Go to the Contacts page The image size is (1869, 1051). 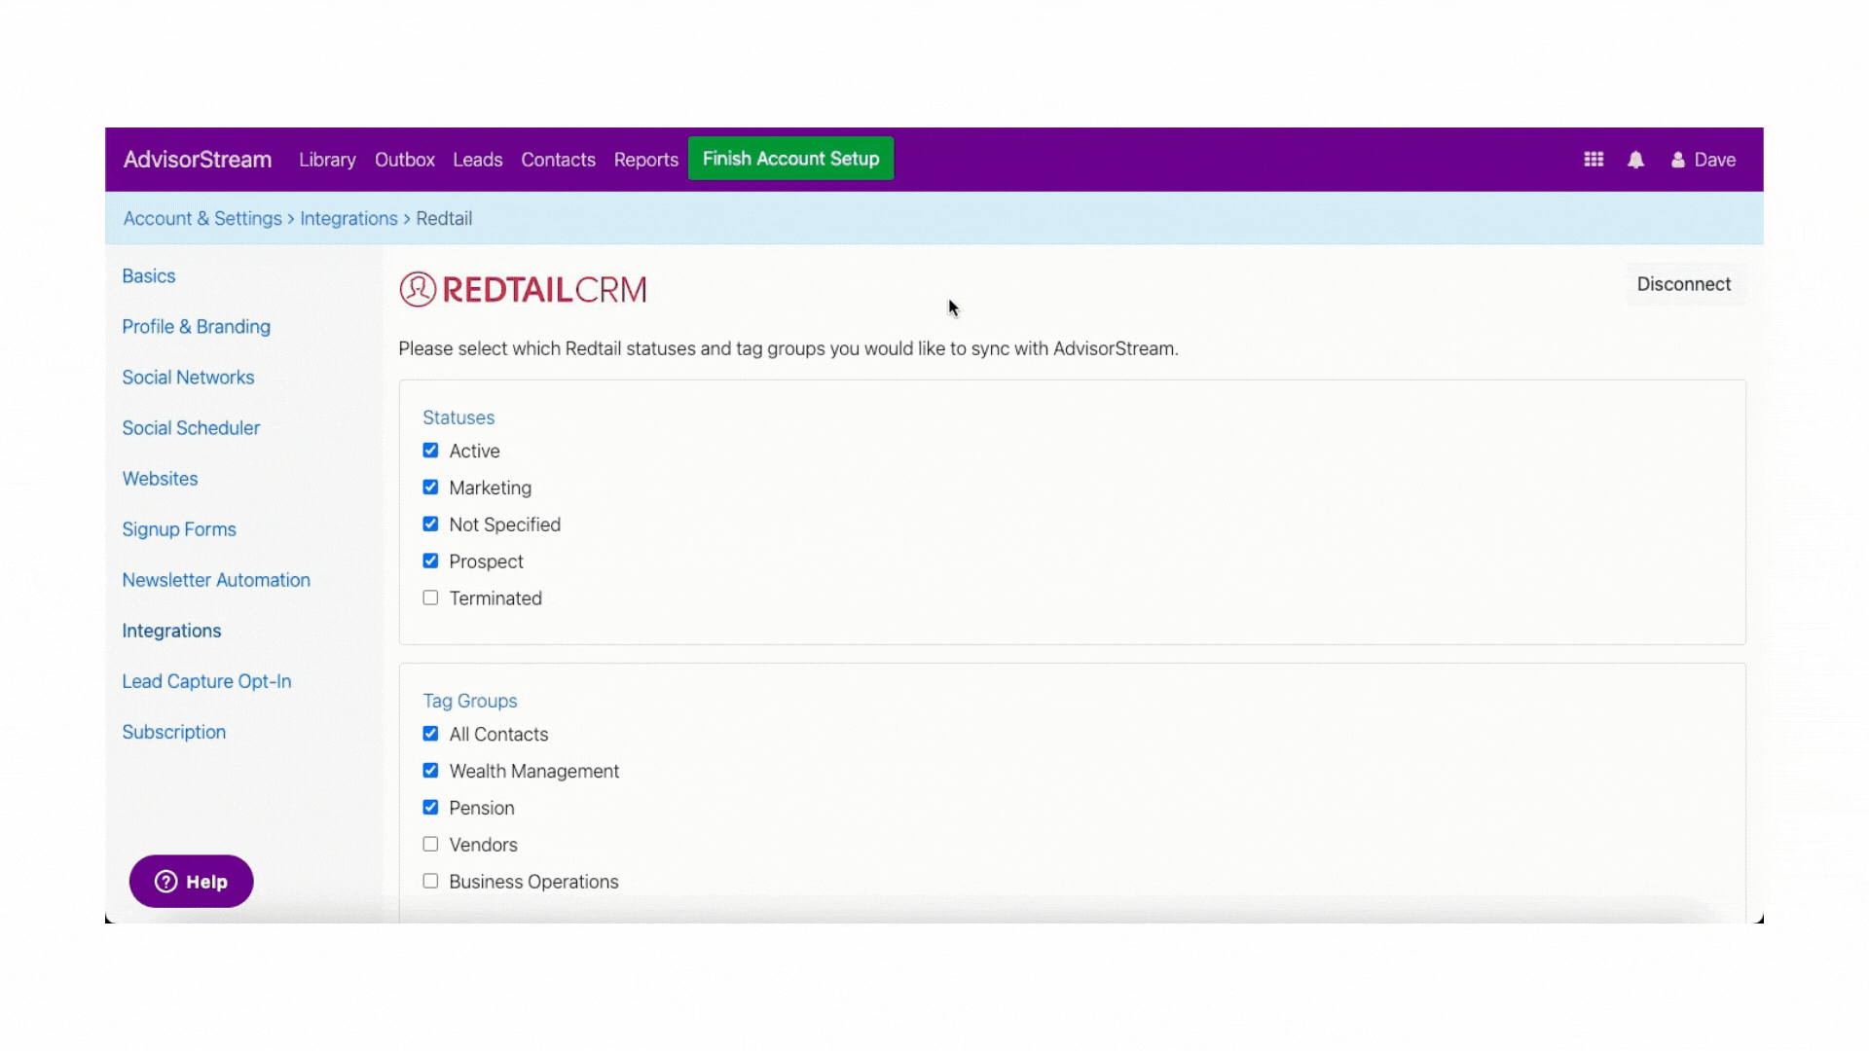coord(558,160)
